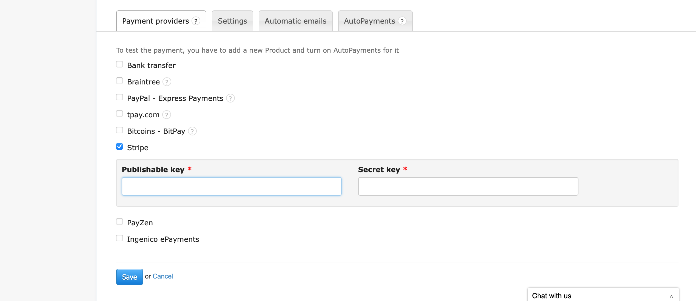This screenshot has height=301, width=696.
Task: Check the Ingenico ePayments option
Action: (119, 238)
